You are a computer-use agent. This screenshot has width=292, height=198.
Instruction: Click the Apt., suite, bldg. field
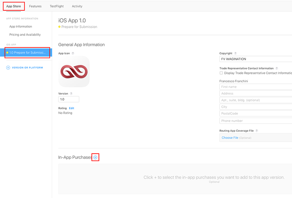click(256, 100)
